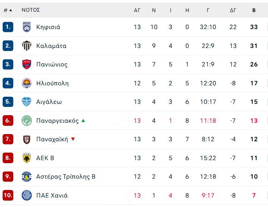Click the Παναργειακός green round logo
268x207 pixels.
click(x=27, y=120)
